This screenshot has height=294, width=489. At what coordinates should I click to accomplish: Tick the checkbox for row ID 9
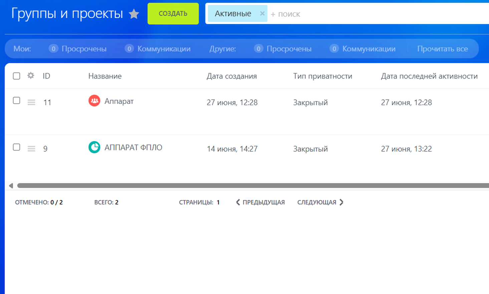pos(16,147)
